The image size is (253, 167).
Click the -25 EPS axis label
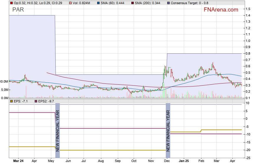point(248,158)
